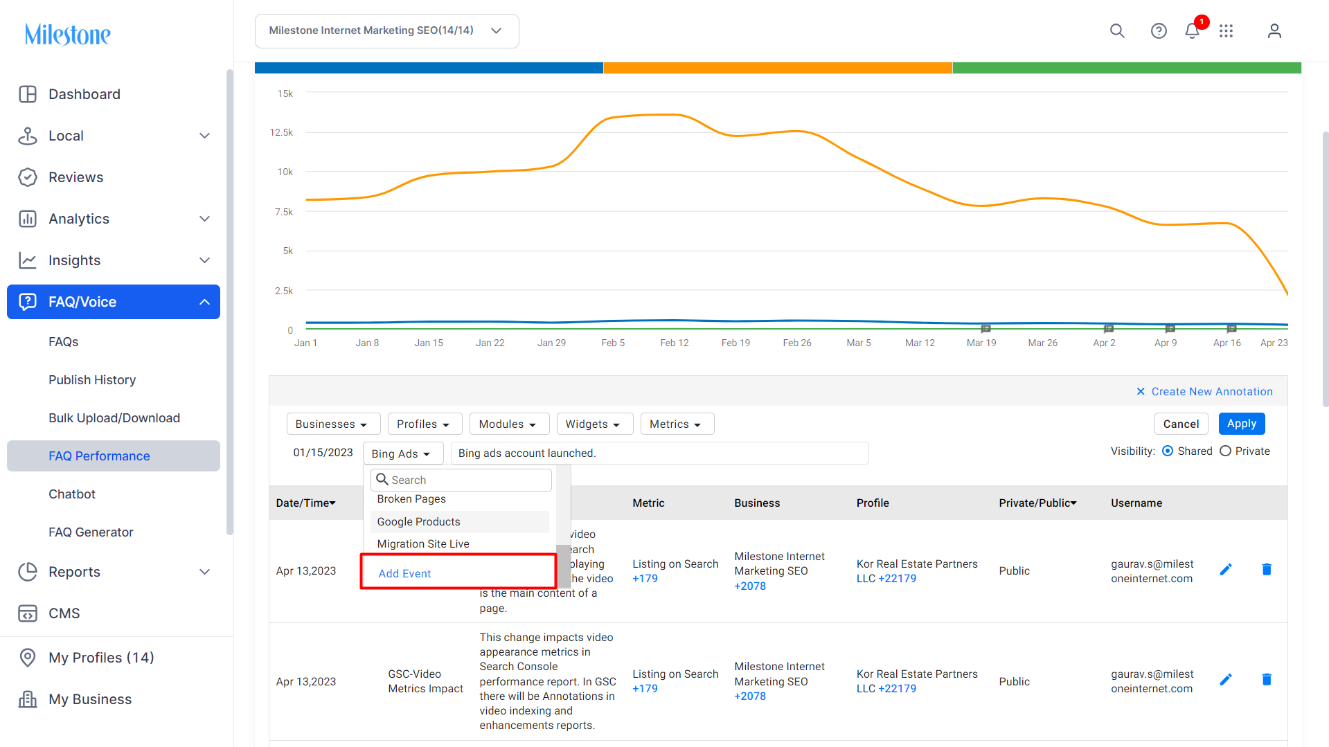Click the Dashboard sidebar icon
The image size is (1329, 747).
(x=28, y=94)
